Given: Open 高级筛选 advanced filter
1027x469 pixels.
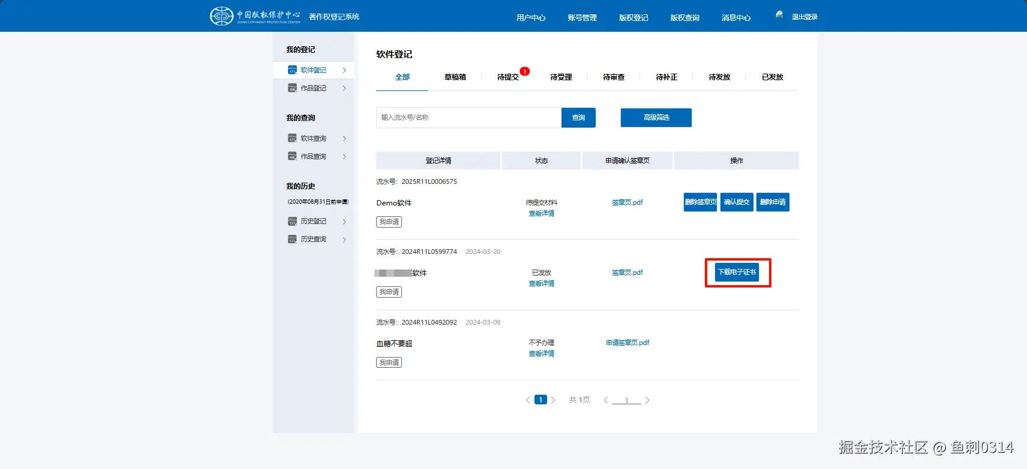Looking at the screenshot, I should (656, 117).
